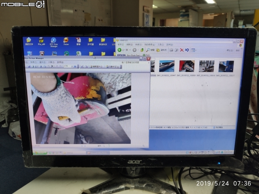The image size is (259, 194).
Task: Open the HTC Sync Manager desktop icon
Action: (x=54, y=42)
